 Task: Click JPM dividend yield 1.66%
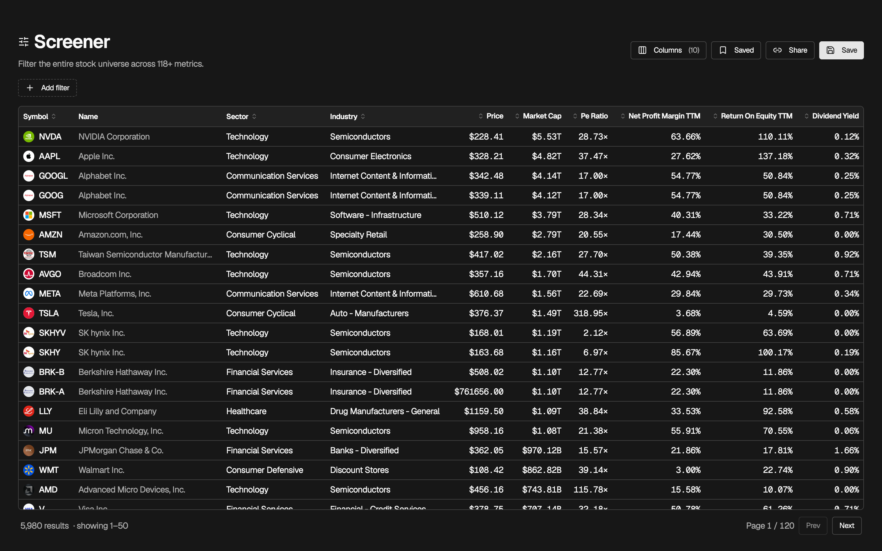coord(846,451)
